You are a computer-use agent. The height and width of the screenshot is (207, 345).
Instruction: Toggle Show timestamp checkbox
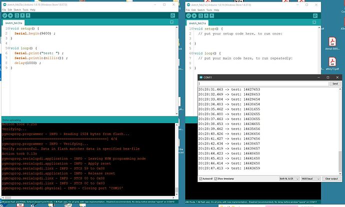tap(215, 178)
